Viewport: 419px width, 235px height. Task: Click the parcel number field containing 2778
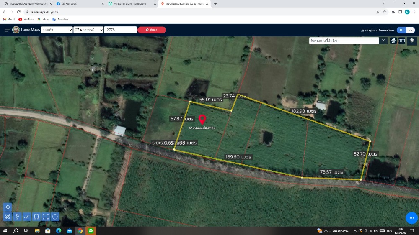point(120,30)
